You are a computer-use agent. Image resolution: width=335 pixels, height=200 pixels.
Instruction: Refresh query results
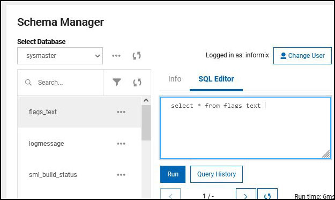click(x=267, y=194)
